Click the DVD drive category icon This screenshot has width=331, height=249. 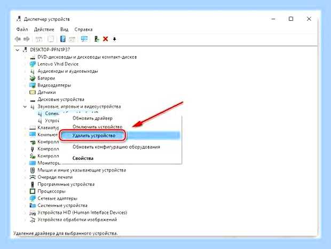coord(33,57)
